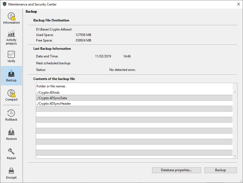Viewport: 243px width, 183px height.
Task: Click the Folder or file names header
Action: coord(51,86)
